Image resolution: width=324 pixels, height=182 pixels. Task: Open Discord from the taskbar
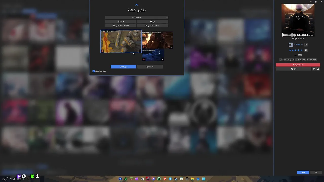click(153, 179)
